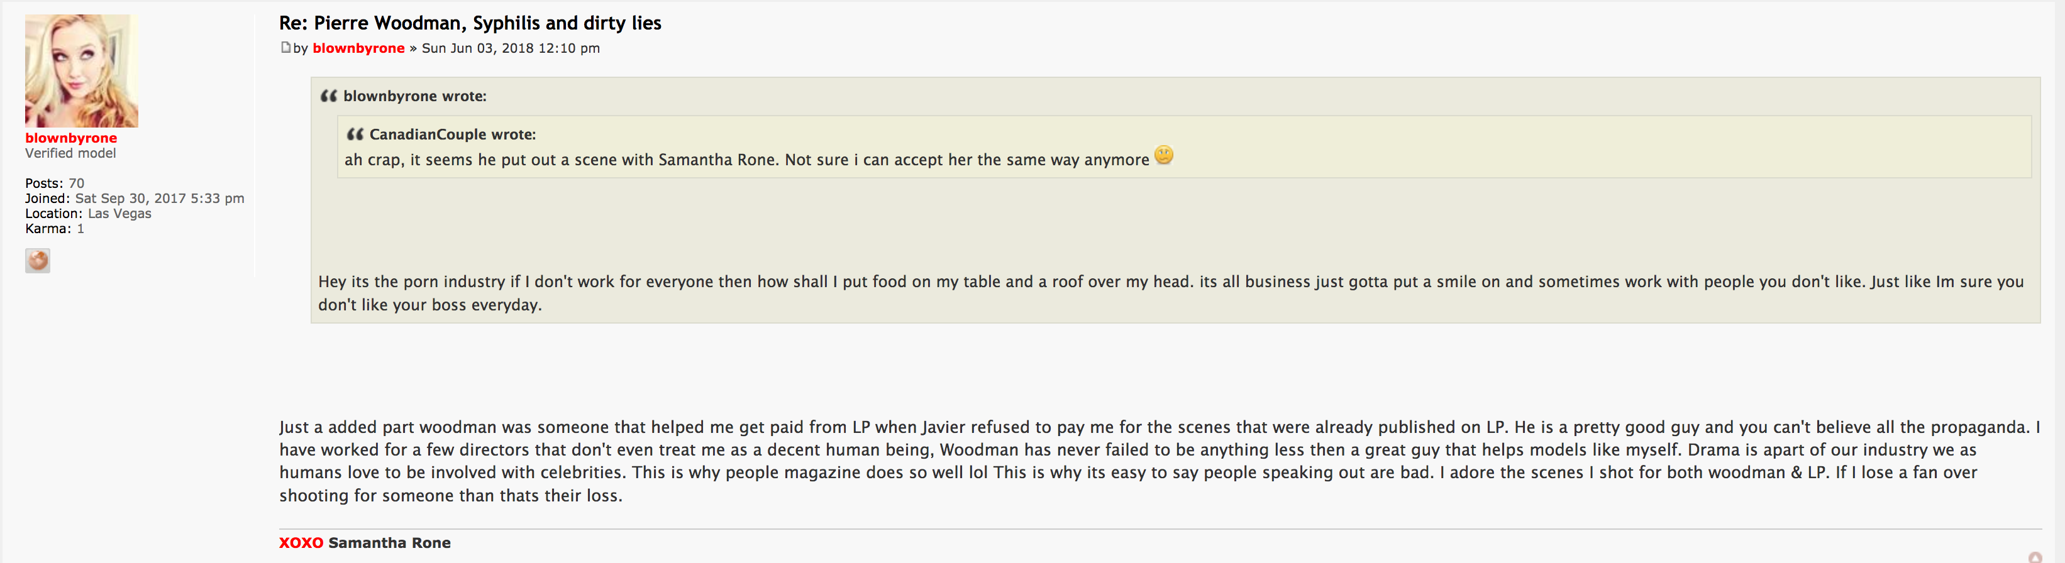
Task: Click the small post document icon
Action: pos(285,47)
